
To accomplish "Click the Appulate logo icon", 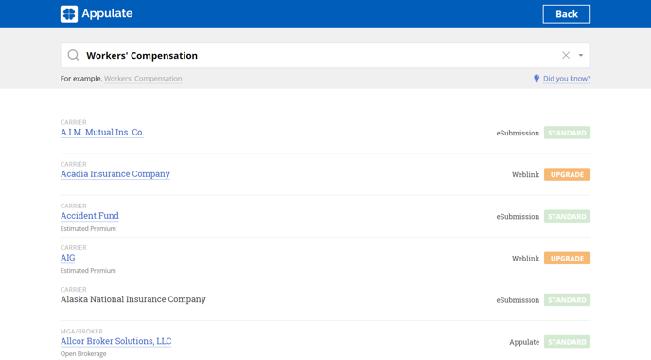I will point(69,13).
